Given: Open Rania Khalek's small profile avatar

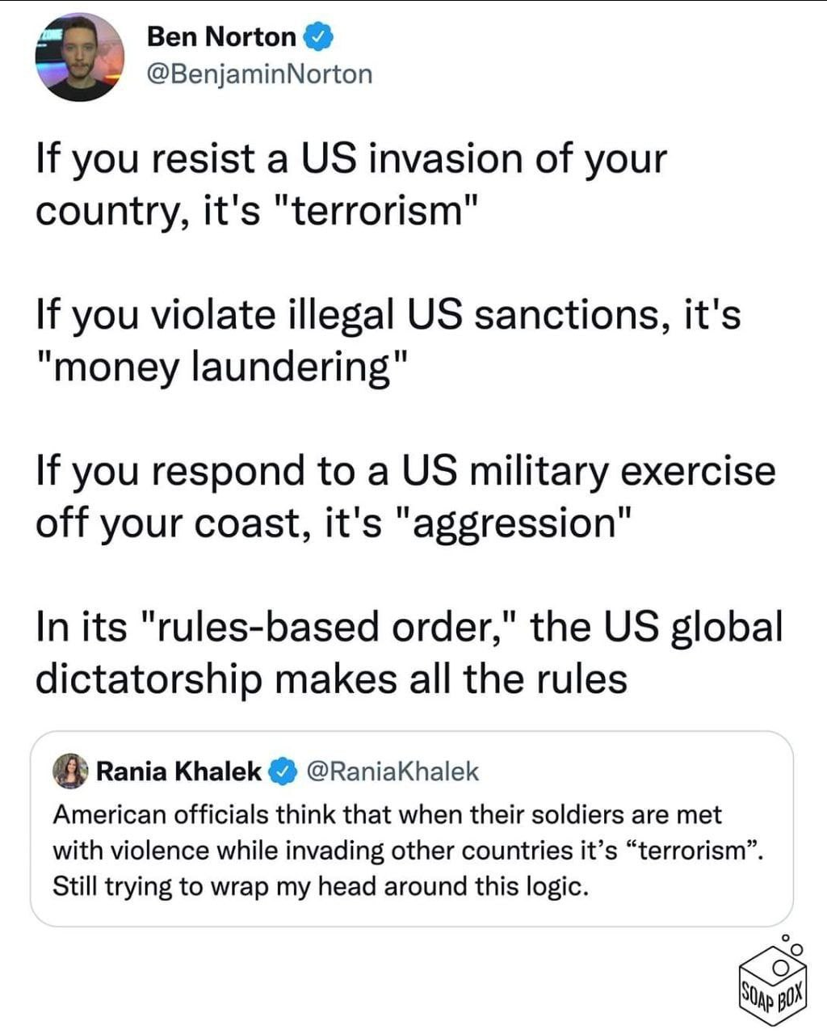Looking at the screenshot, I should click(x=70, y=771).
